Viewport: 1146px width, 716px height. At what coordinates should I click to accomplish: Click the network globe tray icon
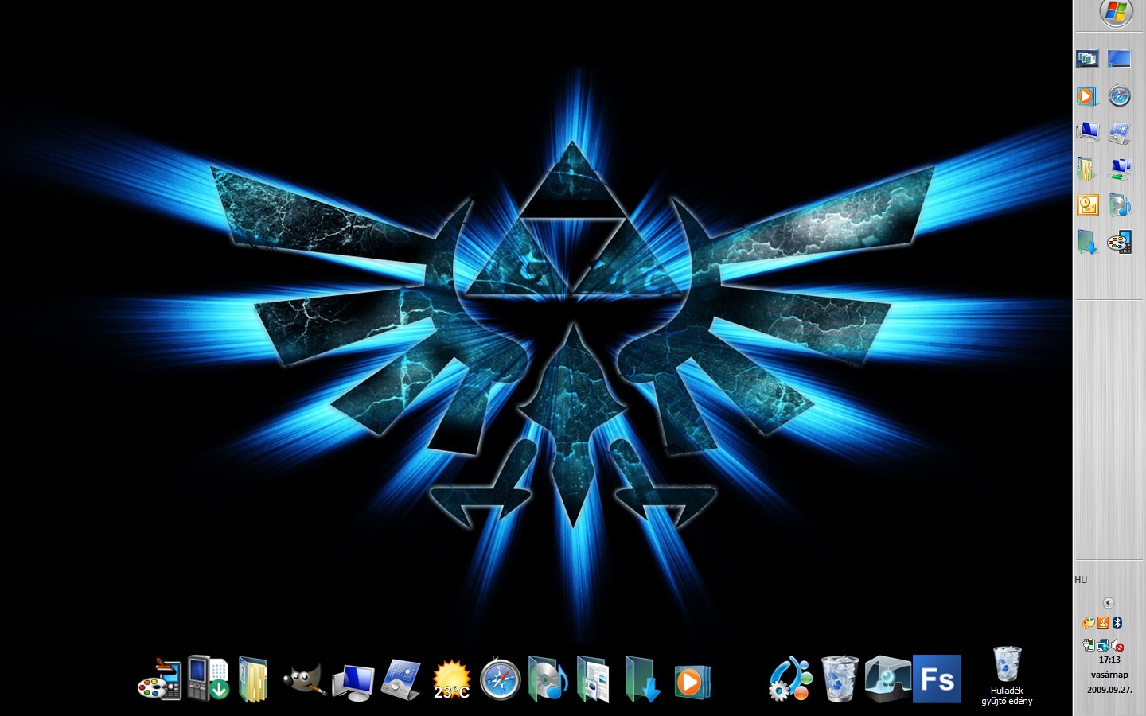(1103, 645)
